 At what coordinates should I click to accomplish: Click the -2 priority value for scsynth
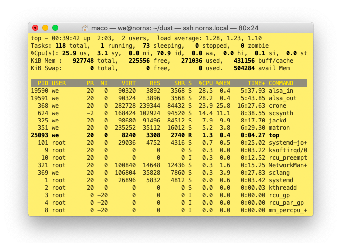click(90, 113)
